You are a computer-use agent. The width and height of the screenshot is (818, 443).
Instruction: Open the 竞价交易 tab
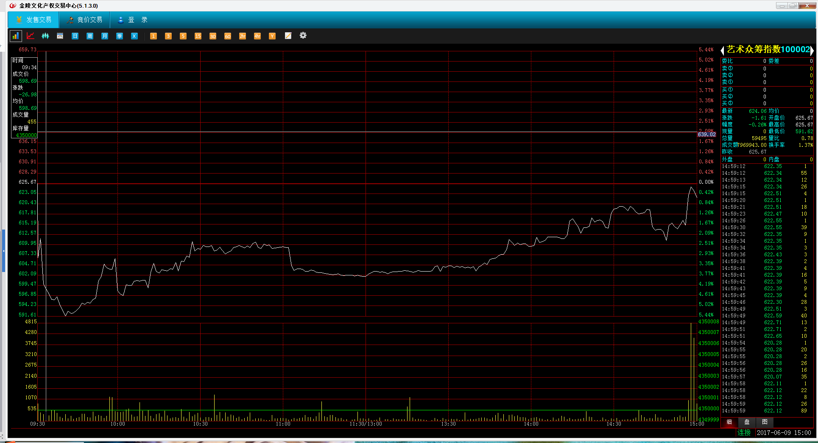click(84, 20)
